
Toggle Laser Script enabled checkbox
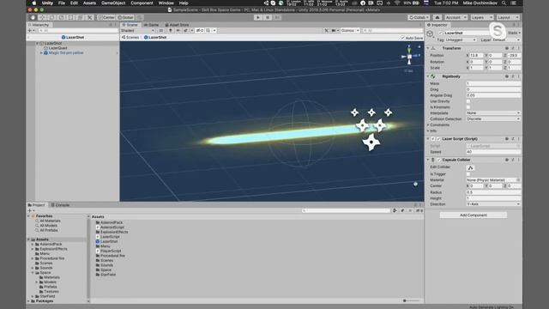438,139
